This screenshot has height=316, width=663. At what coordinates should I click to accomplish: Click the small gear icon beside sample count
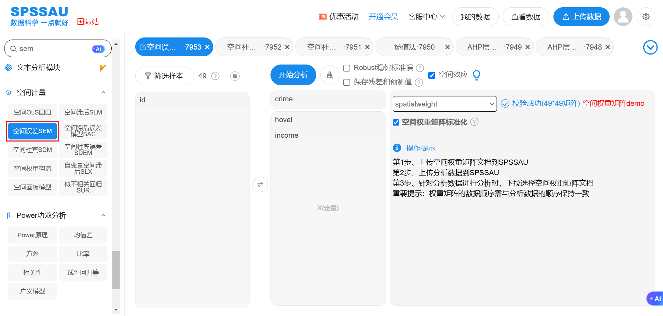[235, 76]
